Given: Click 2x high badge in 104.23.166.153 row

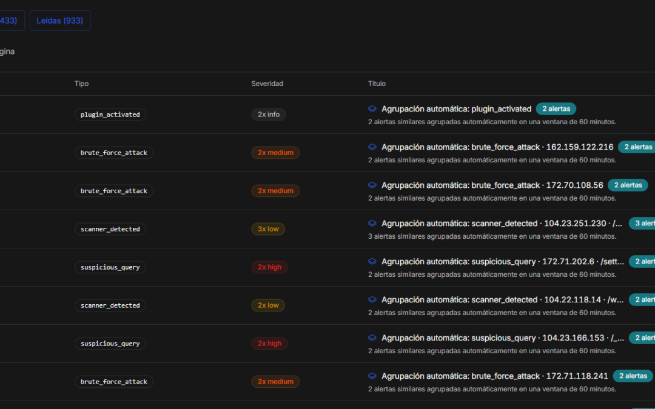Looking at the screenshot, I should (269, 344).
